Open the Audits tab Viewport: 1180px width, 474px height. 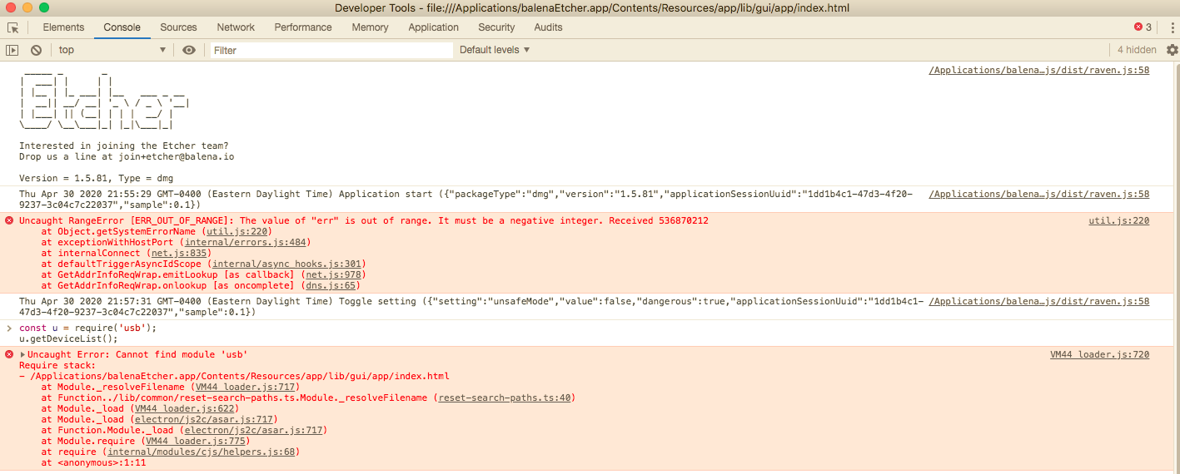[x=548, y=27]
